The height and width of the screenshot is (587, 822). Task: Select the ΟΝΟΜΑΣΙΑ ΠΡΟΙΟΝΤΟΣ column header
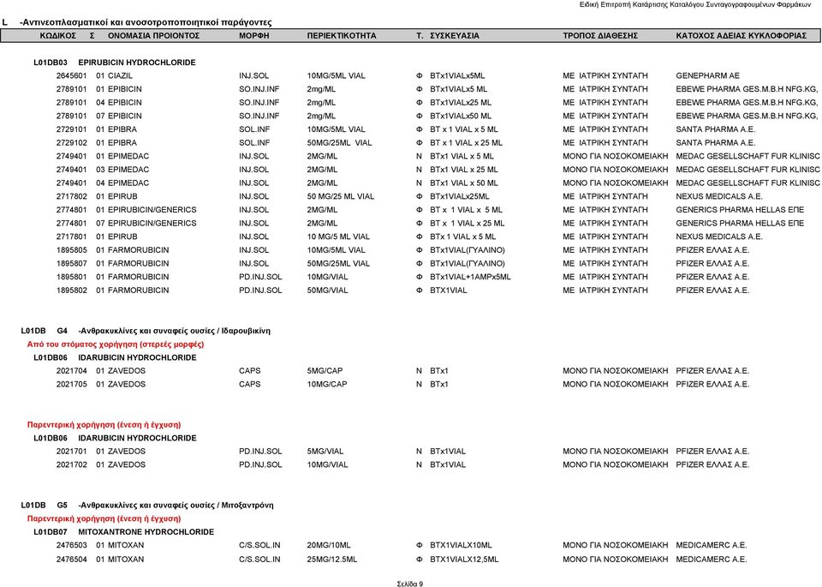click(153, 36)
